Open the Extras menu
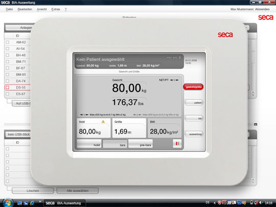 tap(56, 9)
